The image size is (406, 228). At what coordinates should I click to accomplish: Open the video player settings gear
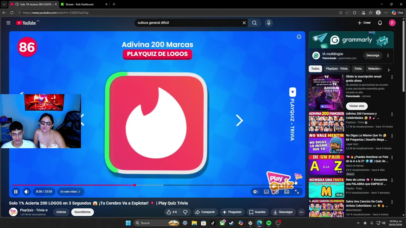coord(277,192)
